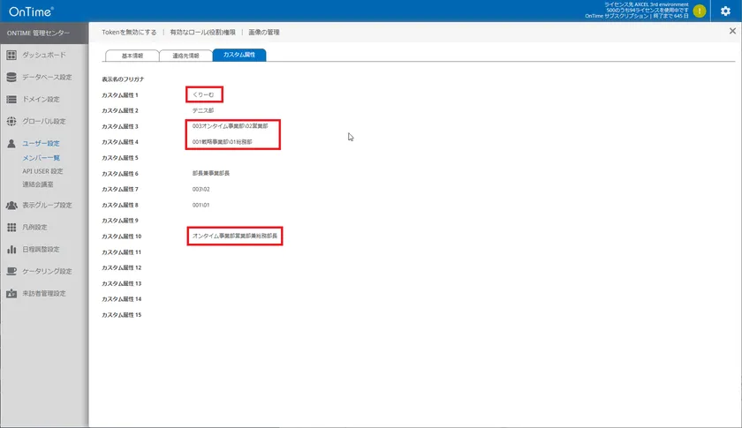
Task: Click the データベース設定 database icon
Action: point(11,78)
